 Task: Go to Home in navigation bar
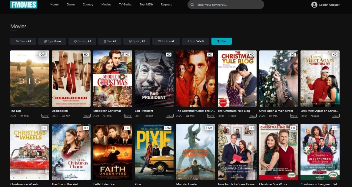pyautogui.click(x=54, y=5)
